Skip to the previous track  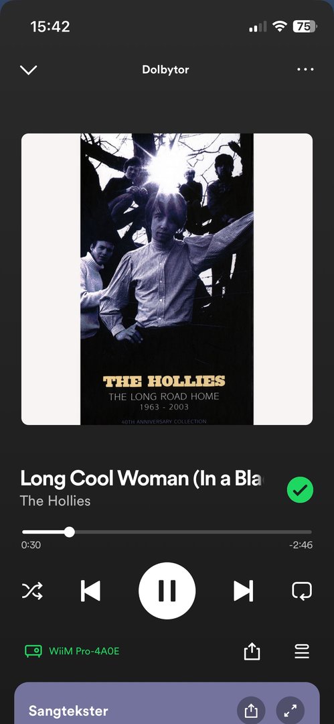pyautogui.click(x=90, y=591)
